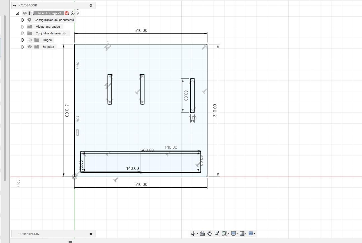Select the Bocetos item
This screenshot has height=243, width=362.
48,47
